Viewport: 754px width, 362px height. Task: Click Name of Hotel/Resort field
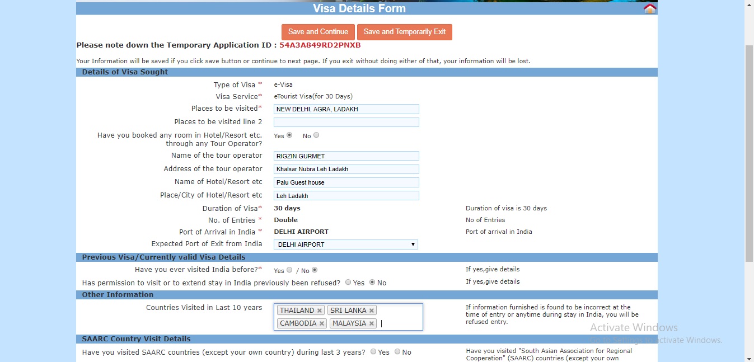[346, 182]
